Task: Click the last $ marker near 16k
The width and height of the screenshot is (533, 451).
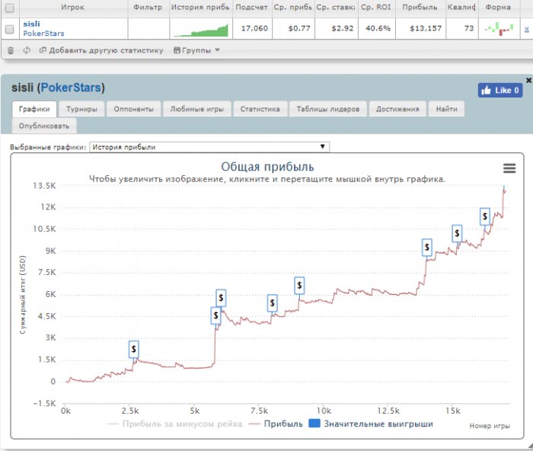Action: 485,216
